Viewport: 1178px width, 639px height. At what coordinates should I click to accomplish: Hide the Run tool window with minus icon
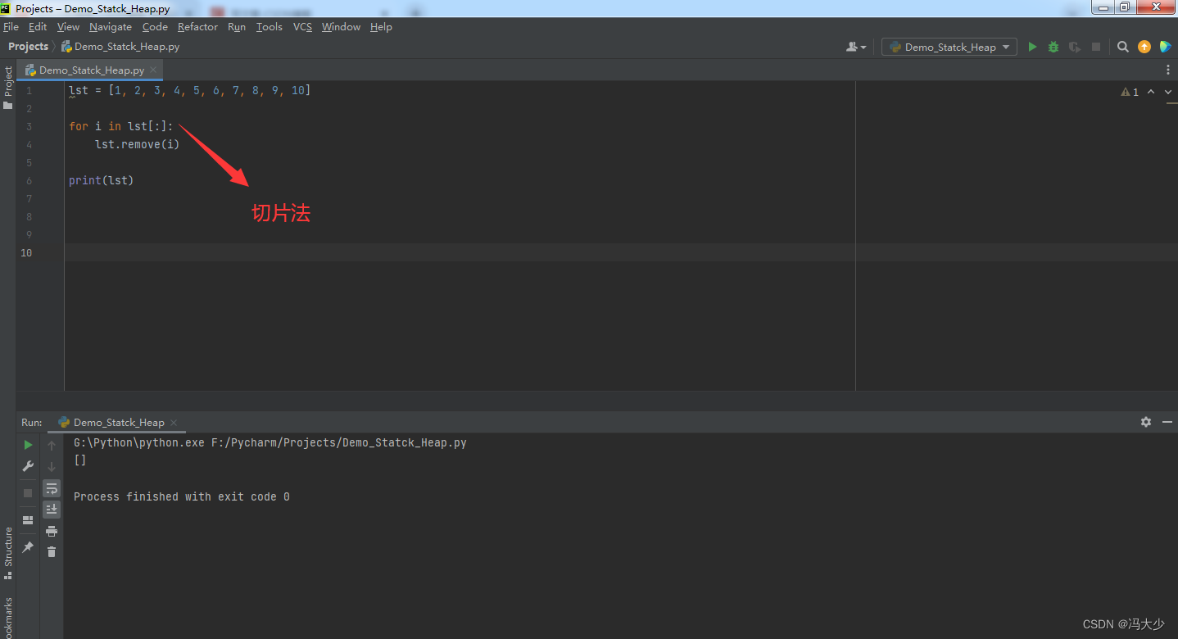(x=1167, y=422)
